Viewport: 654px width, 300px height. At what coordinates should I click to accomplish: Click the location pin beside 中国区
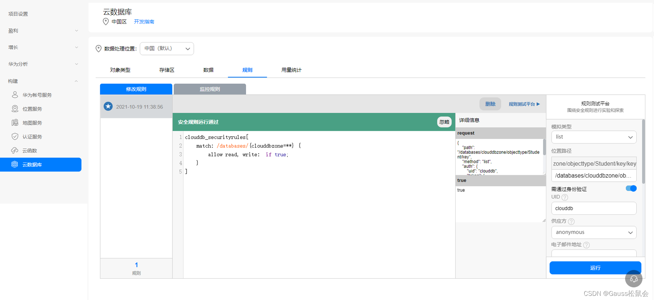(x=106, y=22)
